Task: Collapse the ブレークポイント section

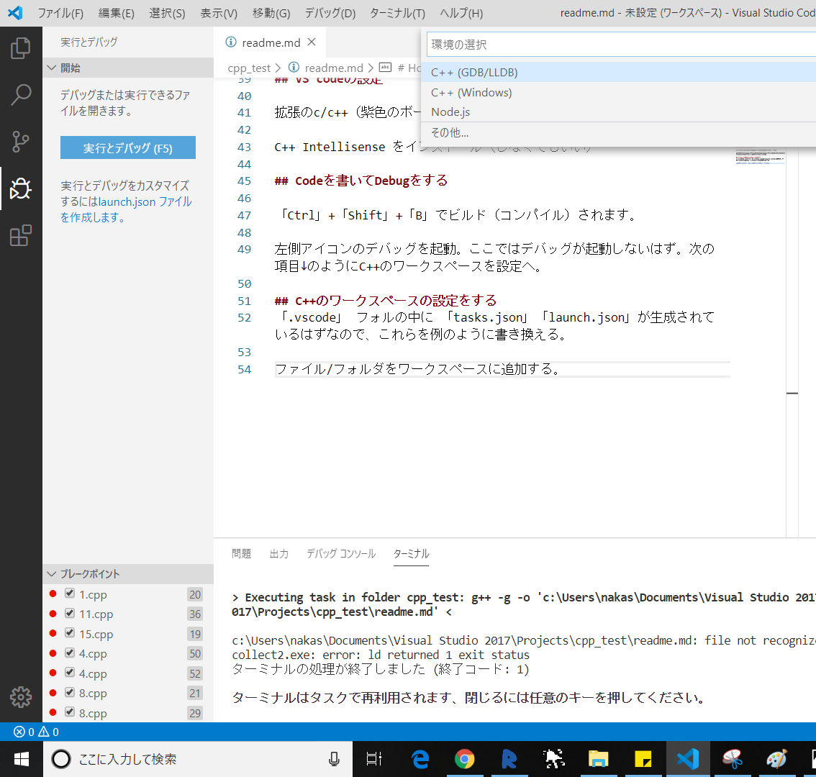Action: tap(128, 574)
